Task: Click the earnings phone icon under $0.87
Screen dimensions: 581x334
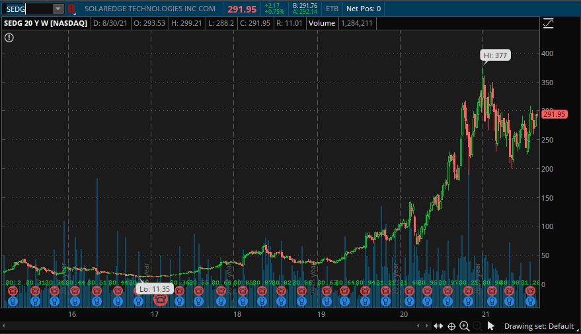Action: coord(262,291)
